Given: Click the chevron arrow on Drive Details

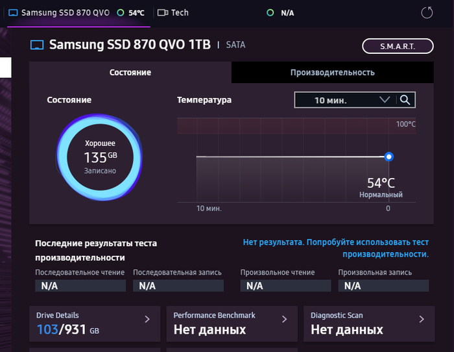Looking at the screenshot, I should [x=147, y=320].
